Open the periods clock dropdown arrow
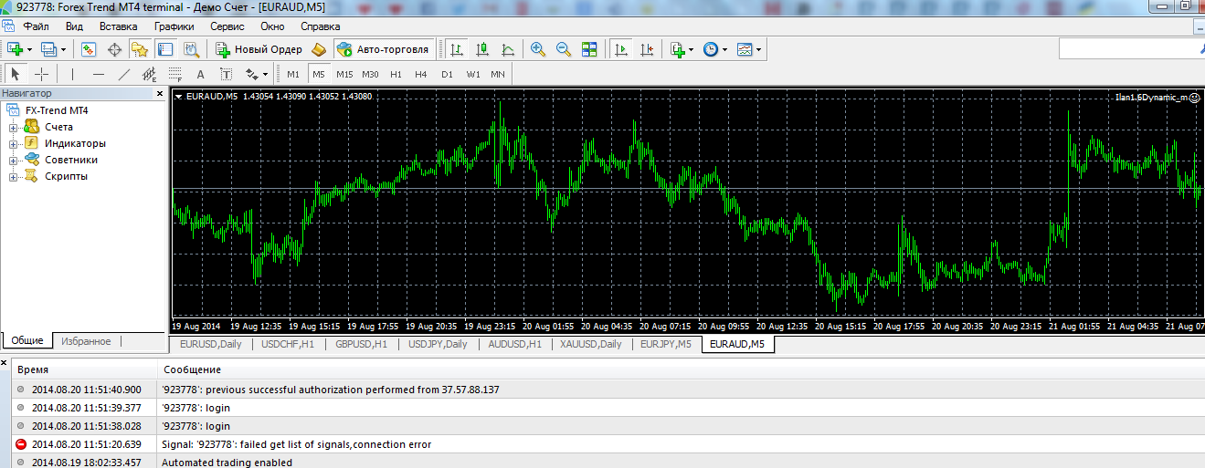1205x468 pixels. point(725,50)
